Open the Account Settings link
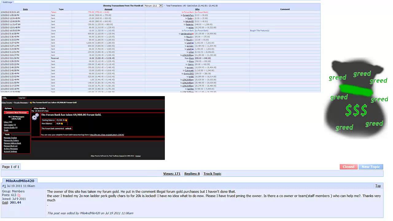 10,152
